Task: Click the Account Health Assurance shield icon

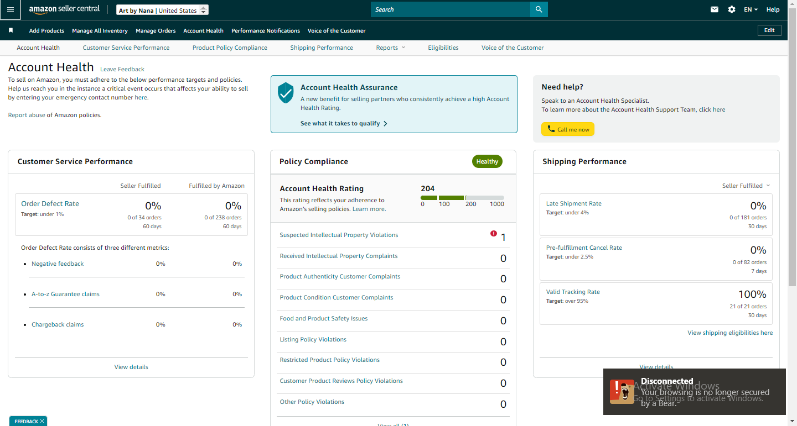Action: 286,93
